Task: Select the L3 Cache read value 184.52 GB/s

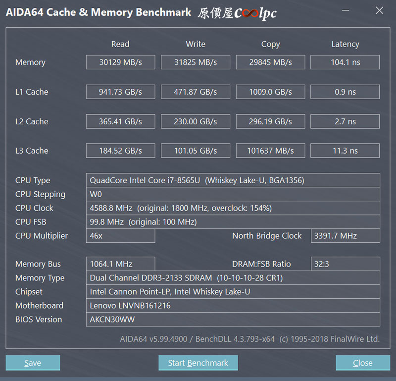Action: click(x=120, y=151)
